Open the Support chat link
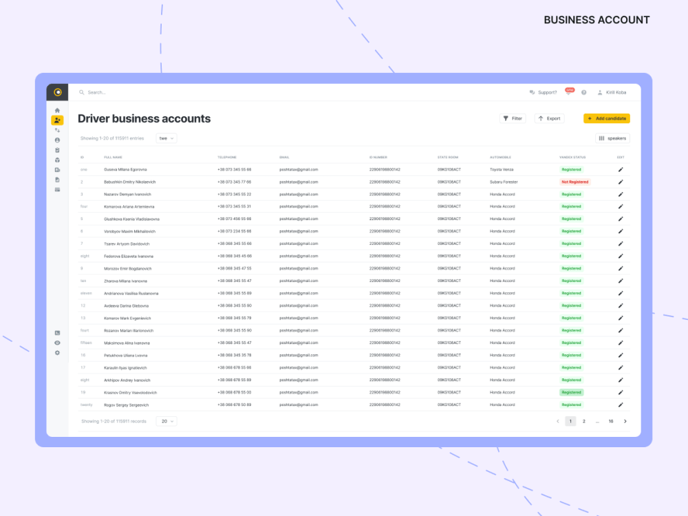This screenshot has width=688, height=516. 544,93
